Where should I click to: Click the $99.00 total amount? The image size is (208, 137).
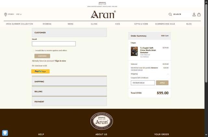(x=162, y=93)
